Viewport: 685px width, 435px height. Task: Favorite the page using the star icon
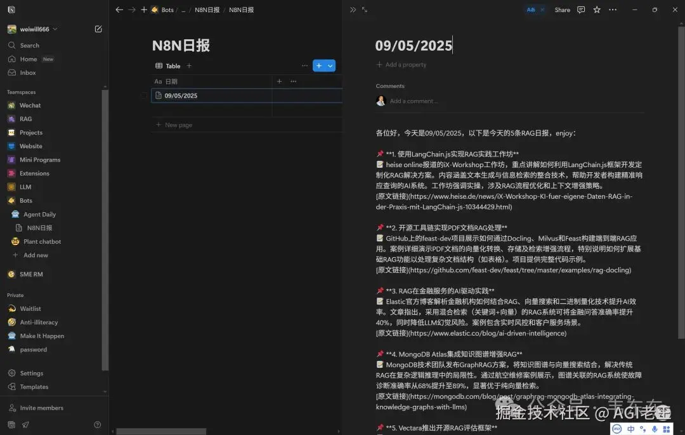[x=596, y=9]
